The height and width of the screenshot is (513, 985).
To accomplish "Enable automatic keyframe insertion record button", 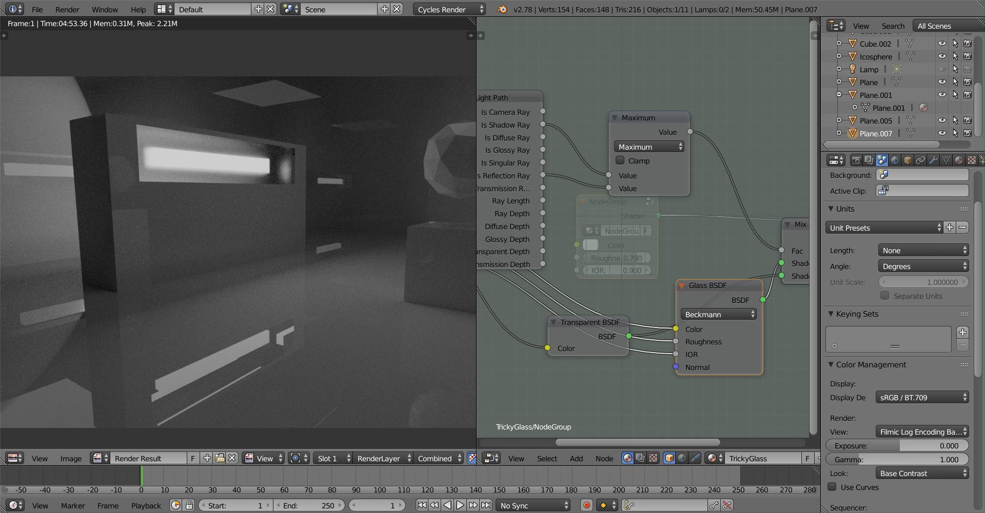I will point(586,505).
